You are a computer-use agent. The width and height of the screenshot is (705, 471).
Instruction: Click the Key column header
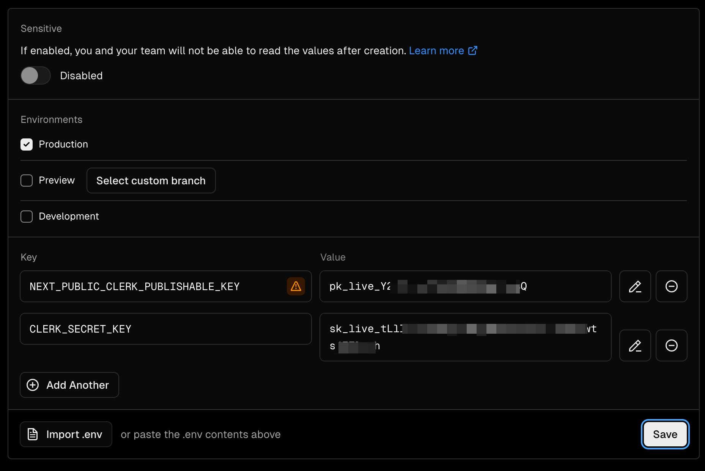point(29,257)
